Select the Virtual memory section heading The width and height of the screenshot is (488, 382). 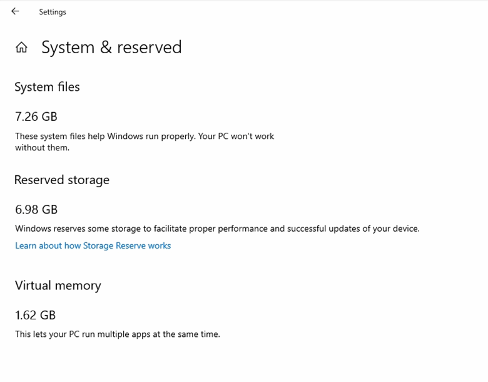[x=58, y=286]
